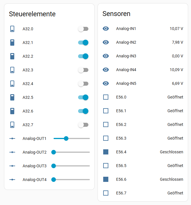The height and width of the screenshot is (205, 191).
Task: Click the switch icon beside A32.0
Action: (12, 29)
